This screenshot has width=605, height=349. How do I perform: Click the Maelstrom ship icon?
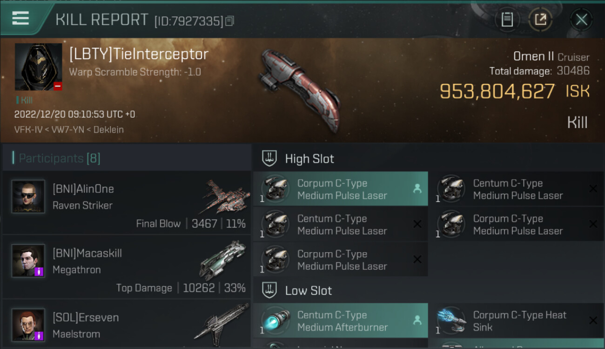(x=222, y=322)
